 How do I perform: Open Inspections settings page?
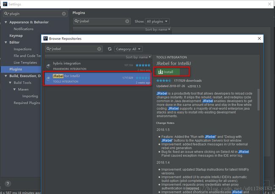coord(22,49)
